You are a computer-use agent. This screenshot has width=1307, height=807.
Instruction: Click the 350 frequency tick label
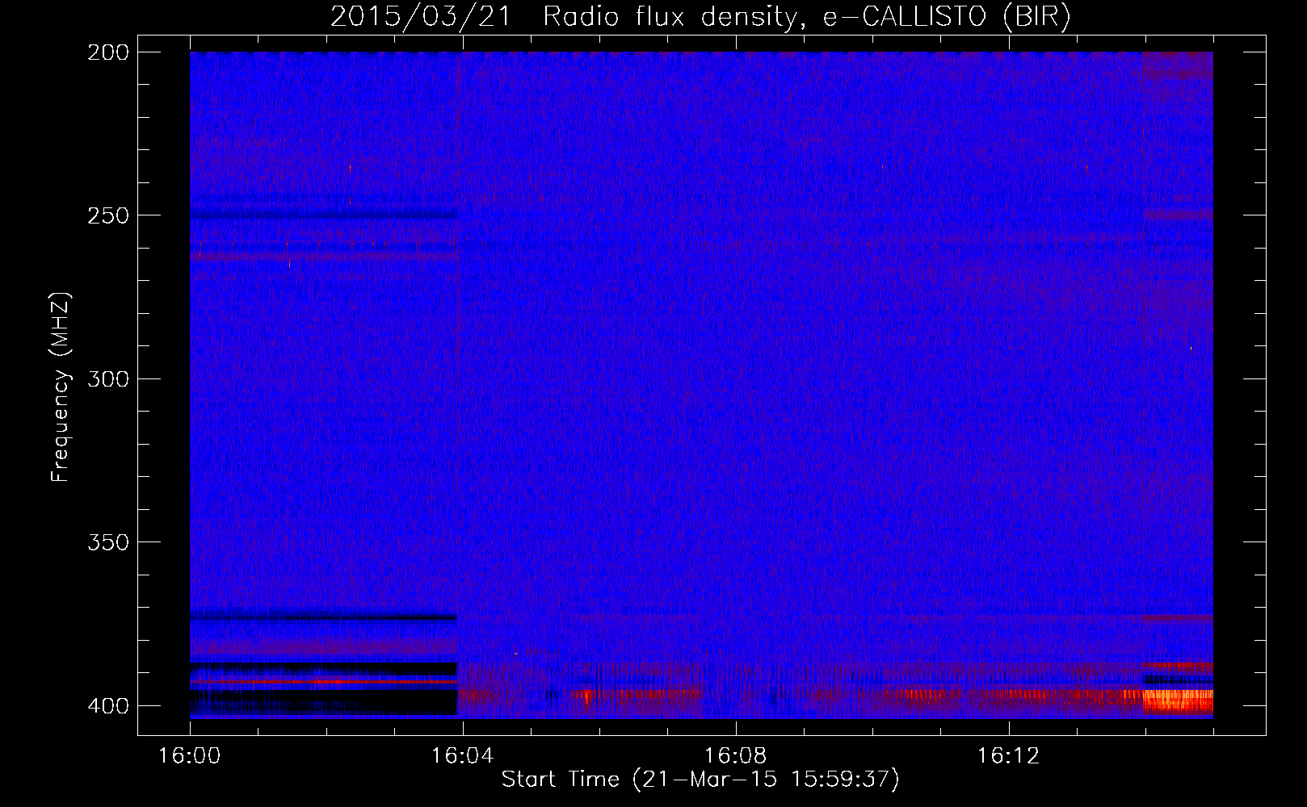tap(107, 542)
